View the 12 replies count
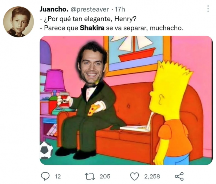 (58, 176)
